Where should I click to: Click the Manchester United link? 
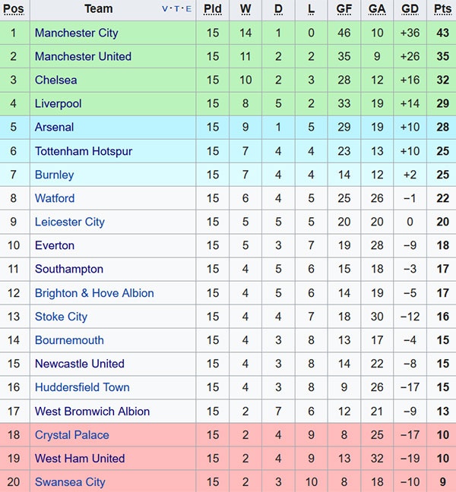tap(83, 56)
